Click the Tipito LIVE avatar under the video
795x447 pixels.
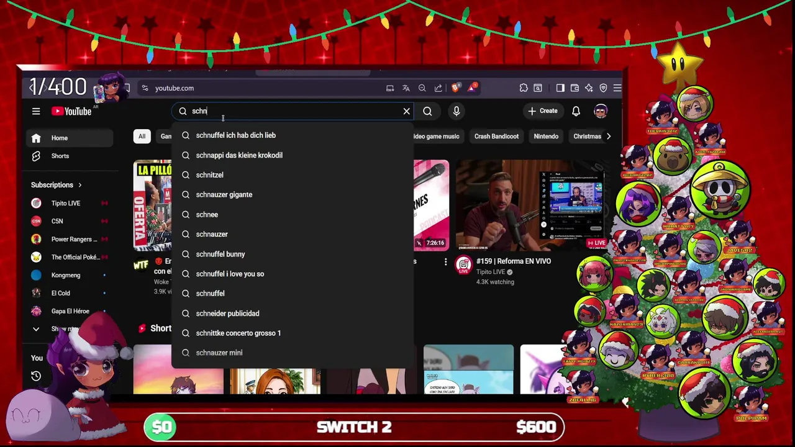tap(464, 265)
